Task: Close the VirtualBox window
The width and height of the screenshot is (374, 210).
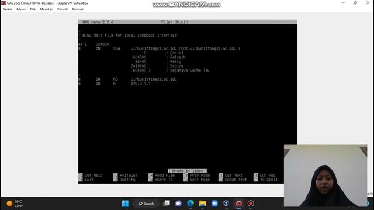Action: tap(368, 3)
